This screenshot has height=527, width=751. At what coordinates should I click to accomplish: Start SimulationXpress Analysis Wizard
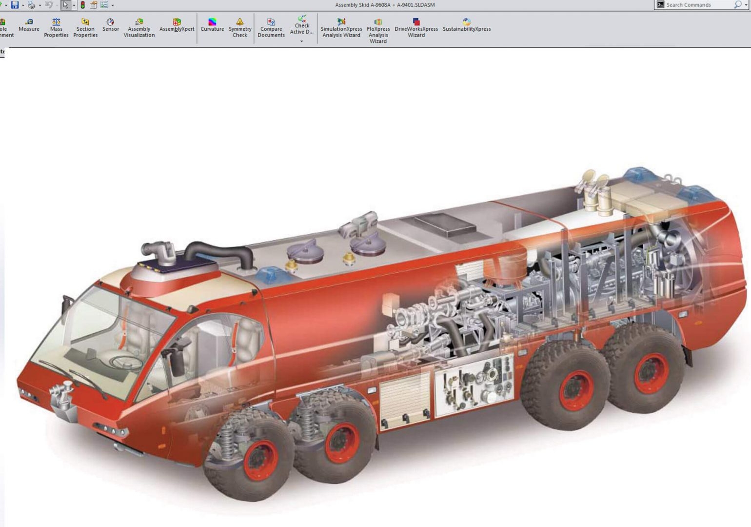341,28
